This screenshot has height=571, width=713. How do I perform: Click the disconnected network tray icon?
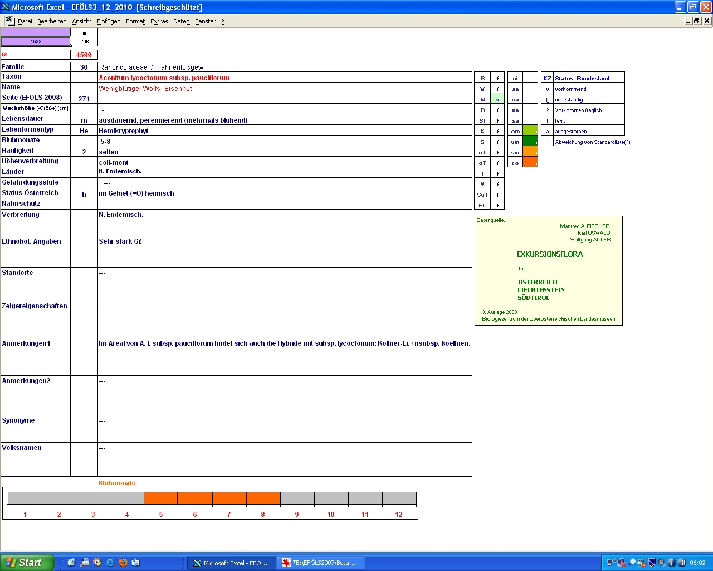click(x=621, y=563)
